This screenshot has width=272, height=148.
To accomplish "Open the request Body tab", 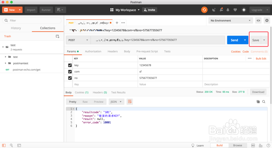I will [127, 51].
